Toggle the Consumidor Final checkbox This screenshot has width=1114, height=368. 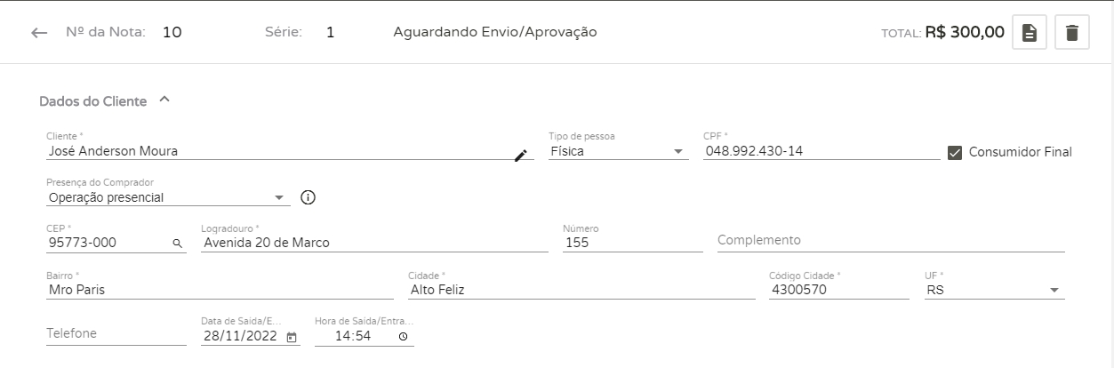click(955, 152)
